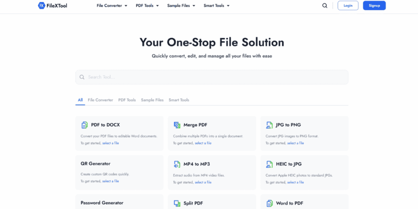Open the JPG to PNG title
The width and height of the screenshot is (418, 209).
click(289, 125)
